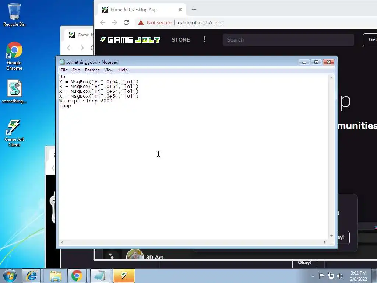Open the 3D Art community entry
The width and height of the screenshot is (377, 283).
(x=155, y=257)
